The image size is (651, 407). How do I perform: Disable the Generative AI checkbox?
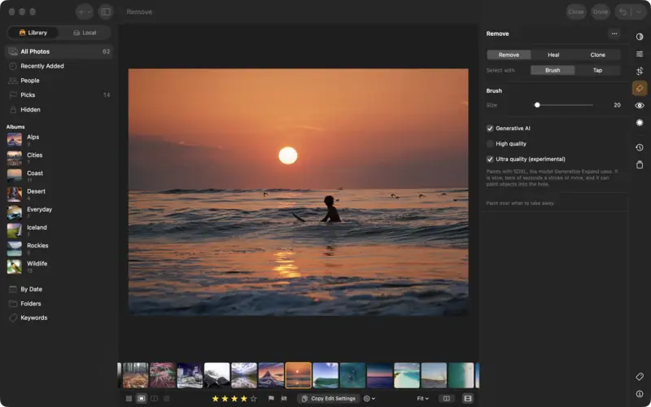coord(490,129)
